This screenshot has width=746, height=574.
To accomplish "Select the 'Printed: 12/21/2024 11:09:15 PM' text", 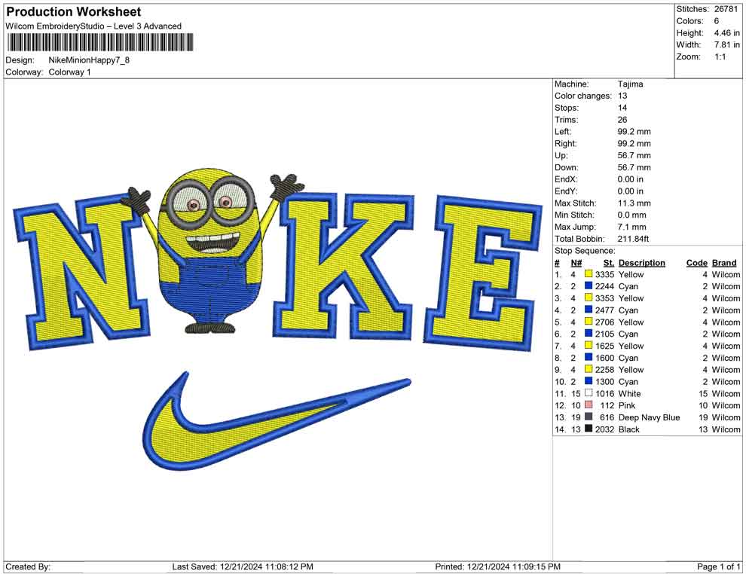I will pyautogui.click(x=497, y=566).
